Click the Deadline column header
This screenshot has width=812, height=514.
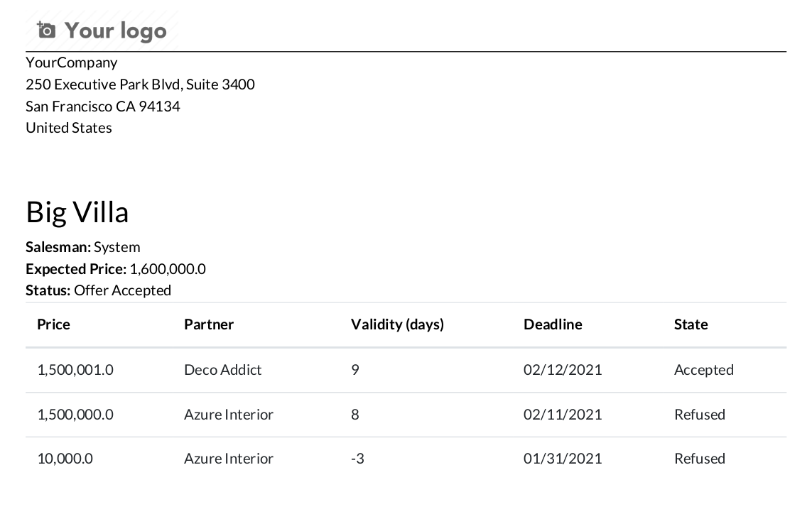553,324
